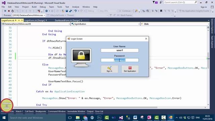Click the bookmark icon in toolbar

(x=161, y=11)
